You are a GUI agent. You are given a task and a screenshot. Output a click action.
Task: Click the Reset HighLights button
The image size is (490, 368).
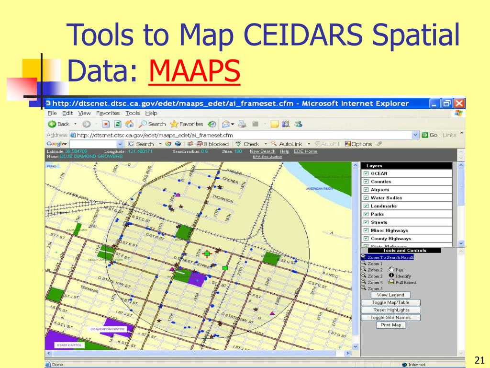pos(391,310)
